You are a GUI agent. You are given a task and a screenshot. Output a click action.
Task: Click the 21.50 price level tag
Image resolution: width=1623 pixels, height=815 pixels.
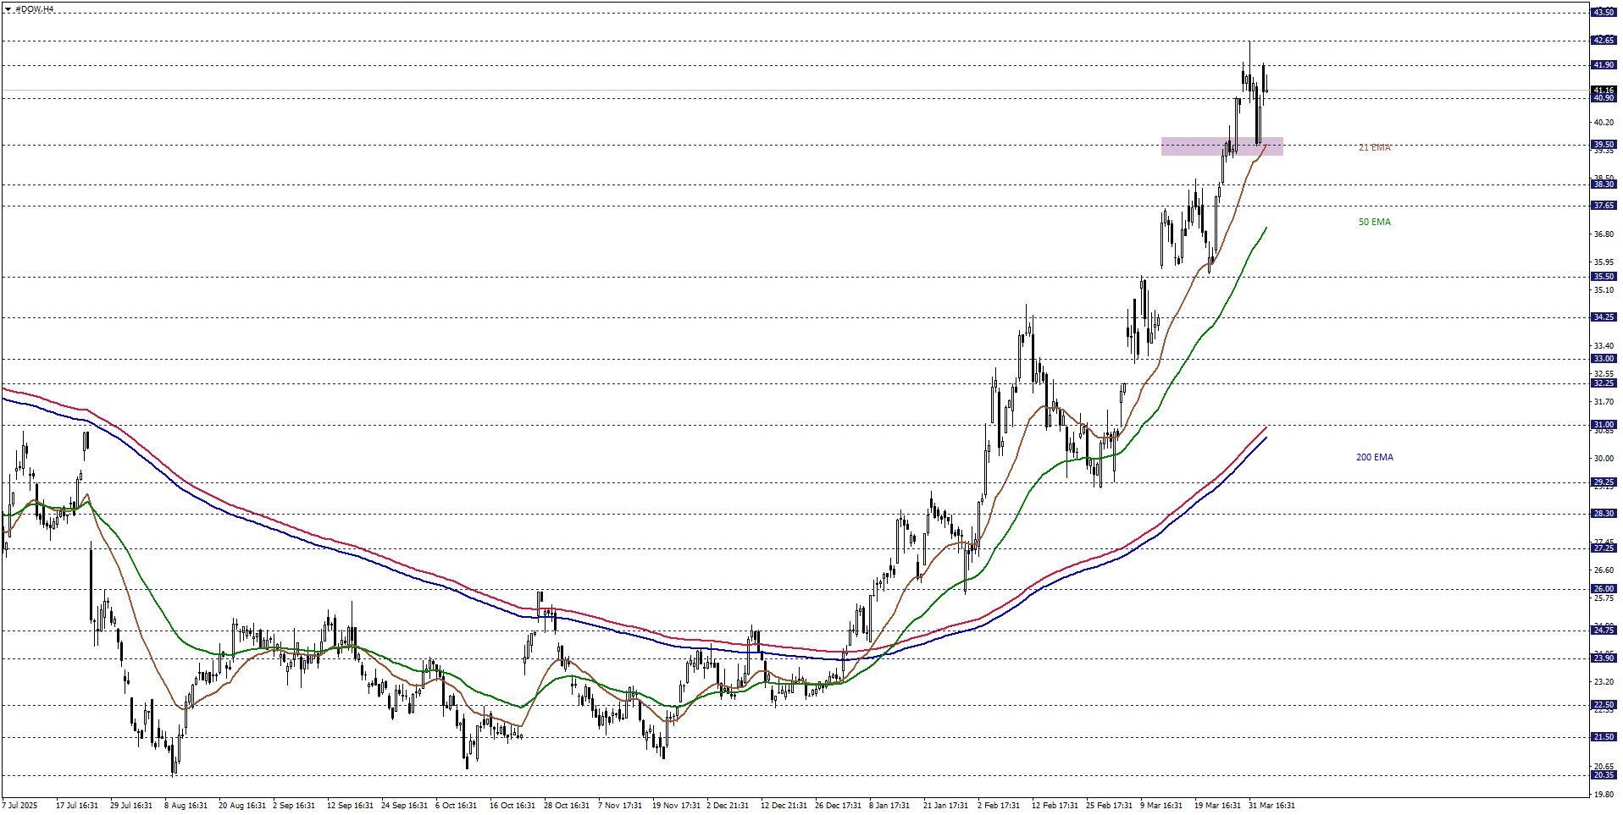tap(1604, 737)
